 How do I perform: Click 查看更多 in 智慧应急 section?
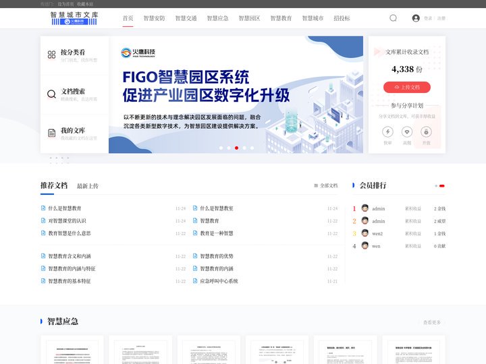pos(432,322)
